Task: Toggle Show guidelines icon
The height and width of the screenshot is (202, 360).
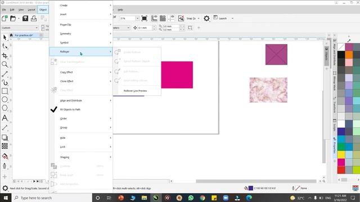Action: tap(171, 19)
